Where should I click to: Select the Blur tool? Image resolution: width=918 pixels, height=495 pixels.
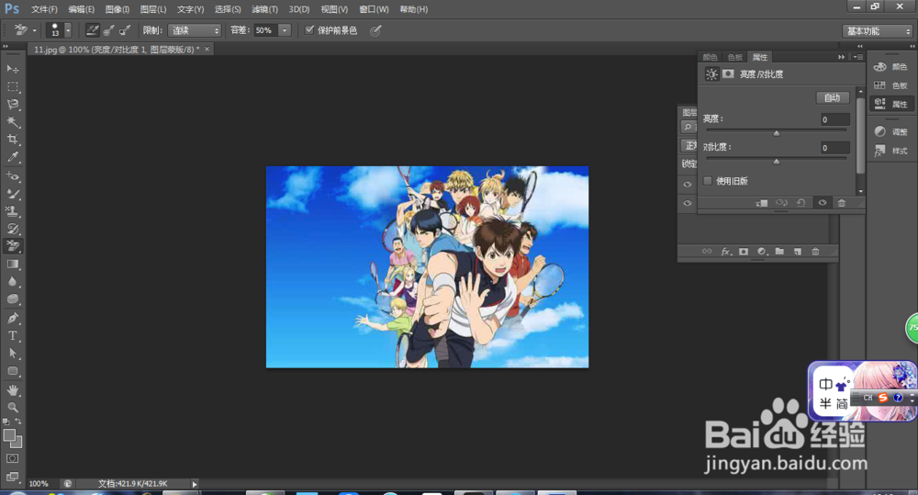coord(12,282)
